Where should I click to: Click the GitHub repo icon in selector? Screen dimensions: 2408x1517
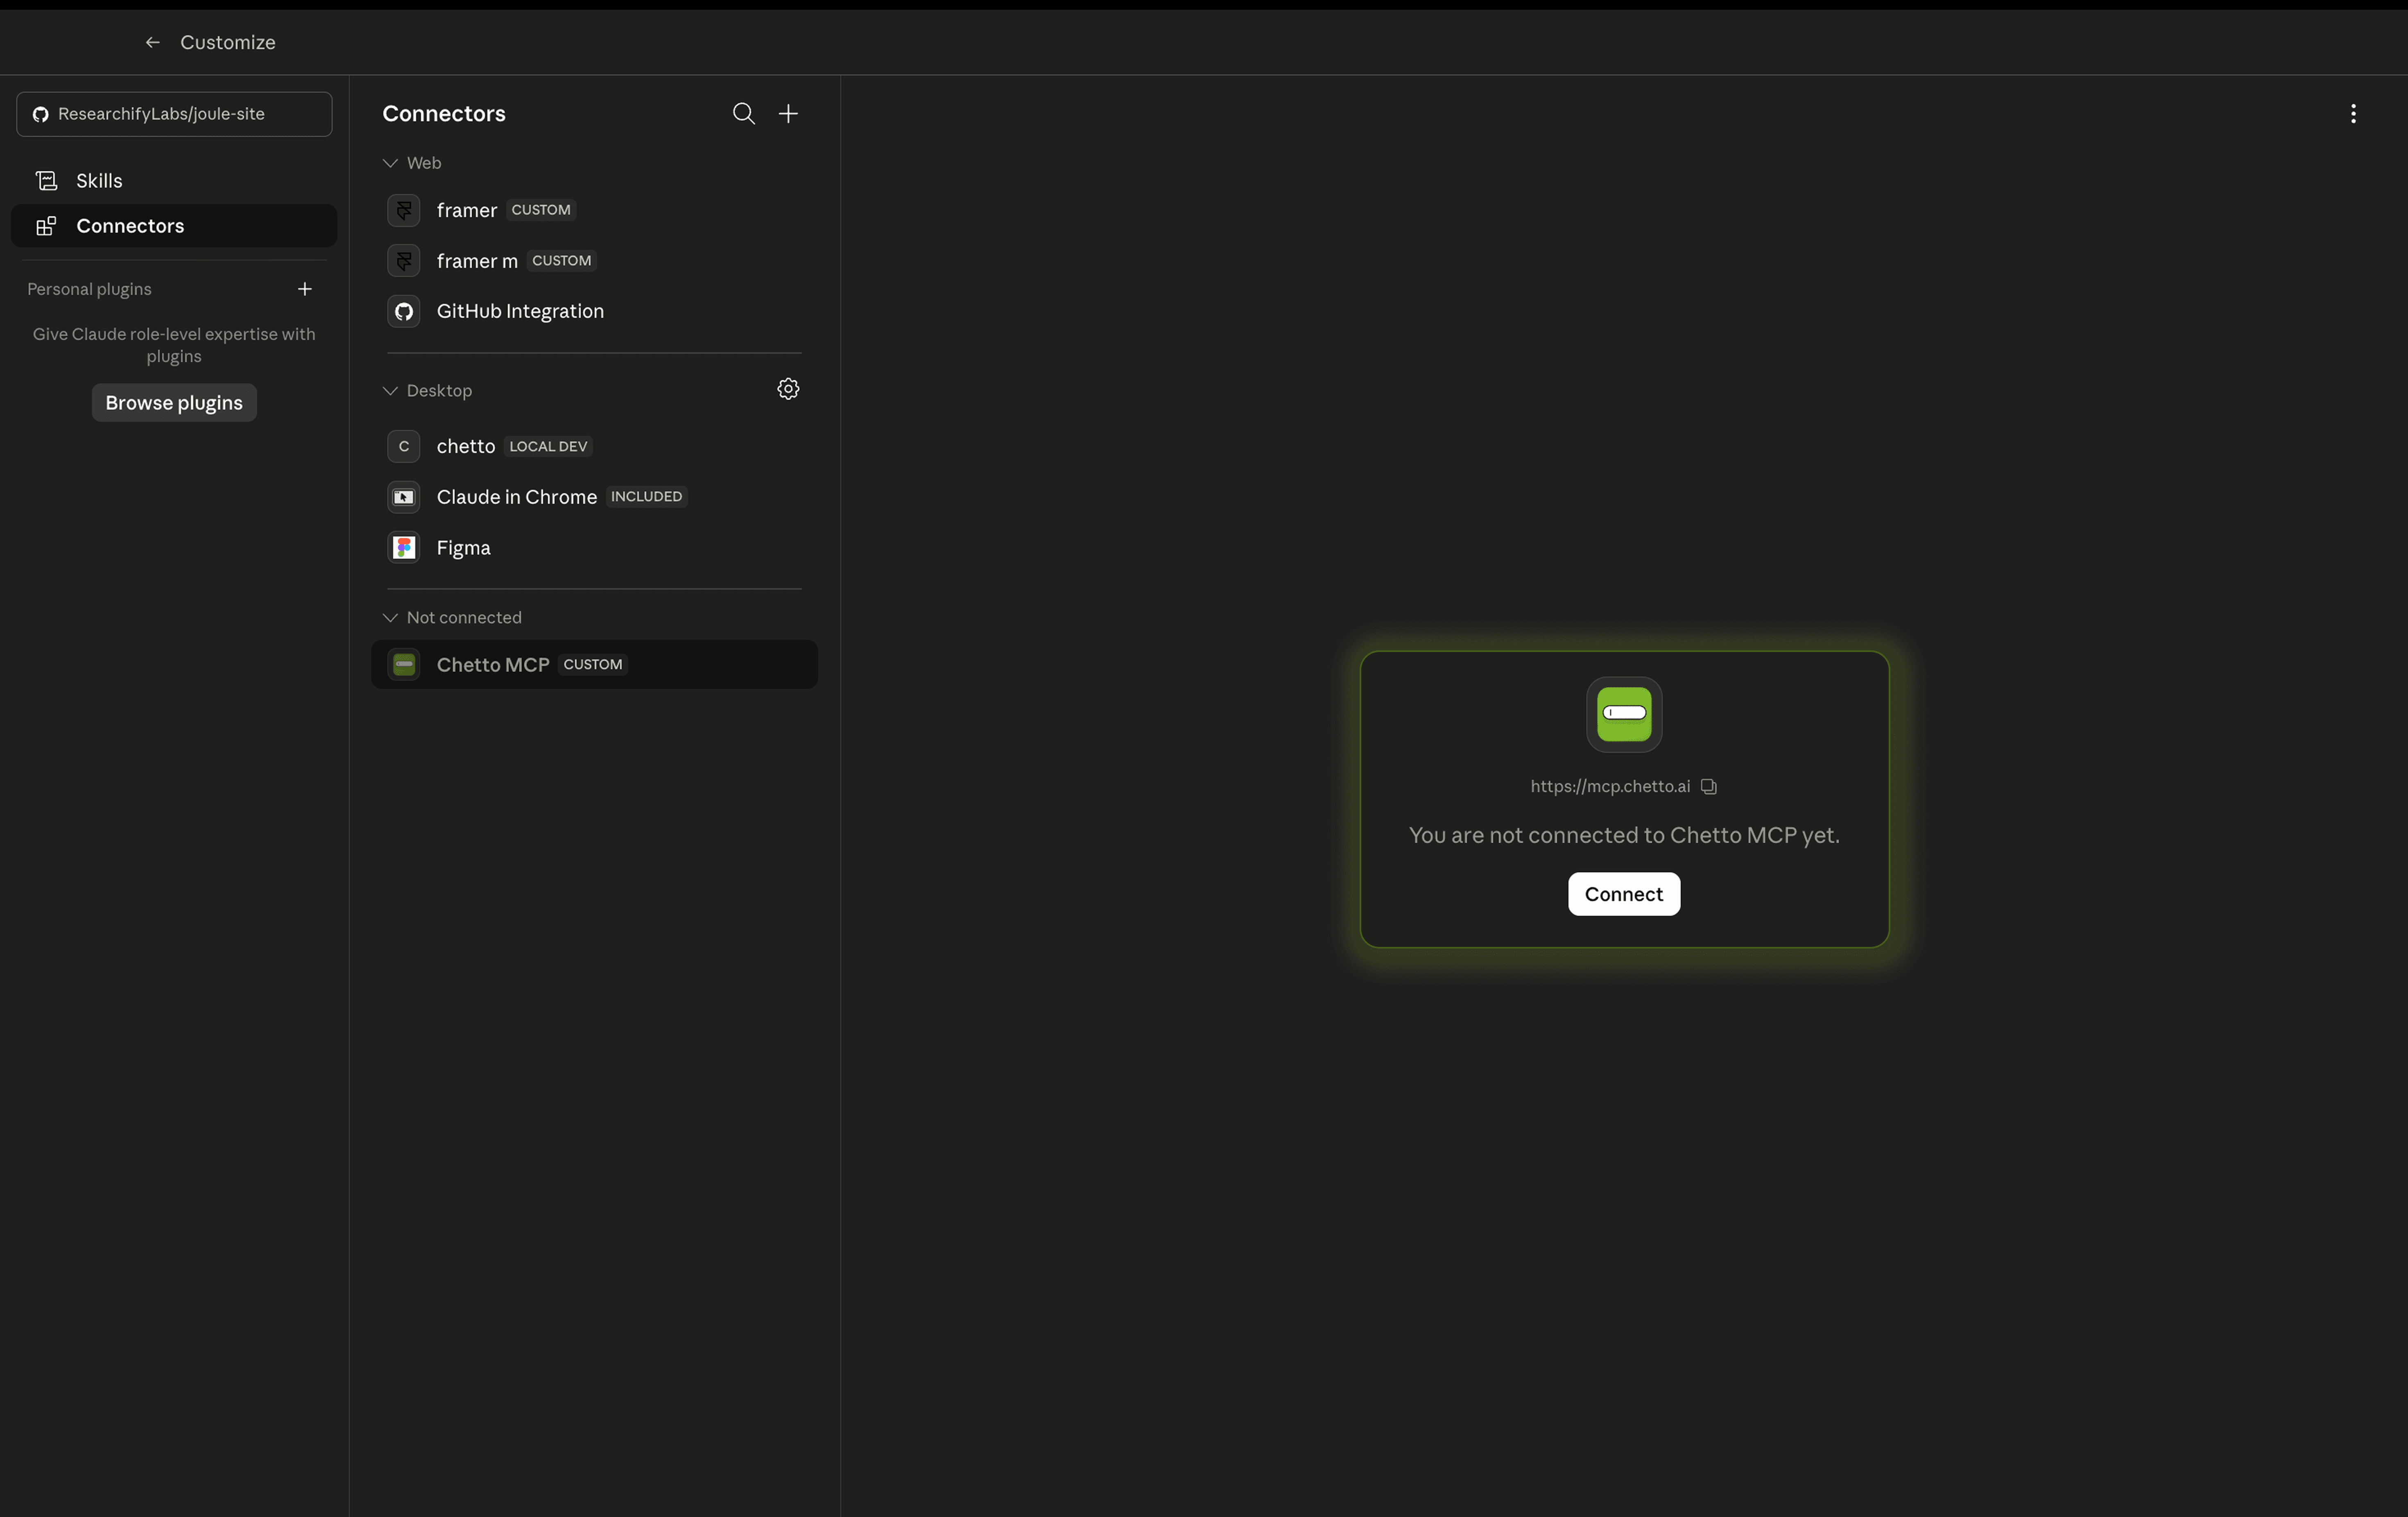(x=40, y=114)
